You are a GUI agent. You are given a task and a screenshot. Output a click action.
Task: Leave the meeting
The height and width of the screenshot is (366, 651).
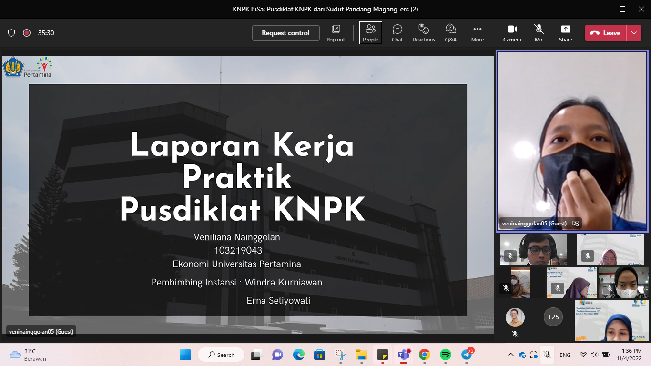[x=605, y=33]
